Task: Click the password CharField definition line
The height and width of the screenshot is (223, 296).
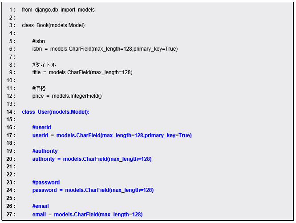Action: tap(93, 190)
